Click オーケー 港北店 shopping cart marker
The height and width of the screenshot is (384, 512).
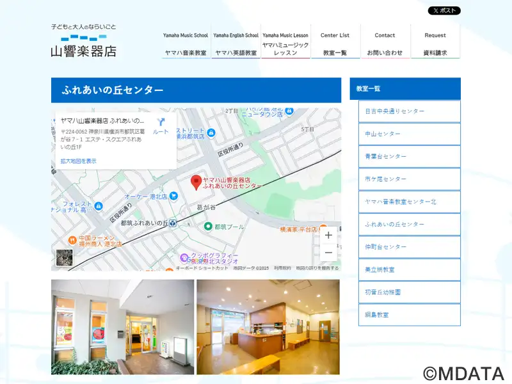point(173,196)
